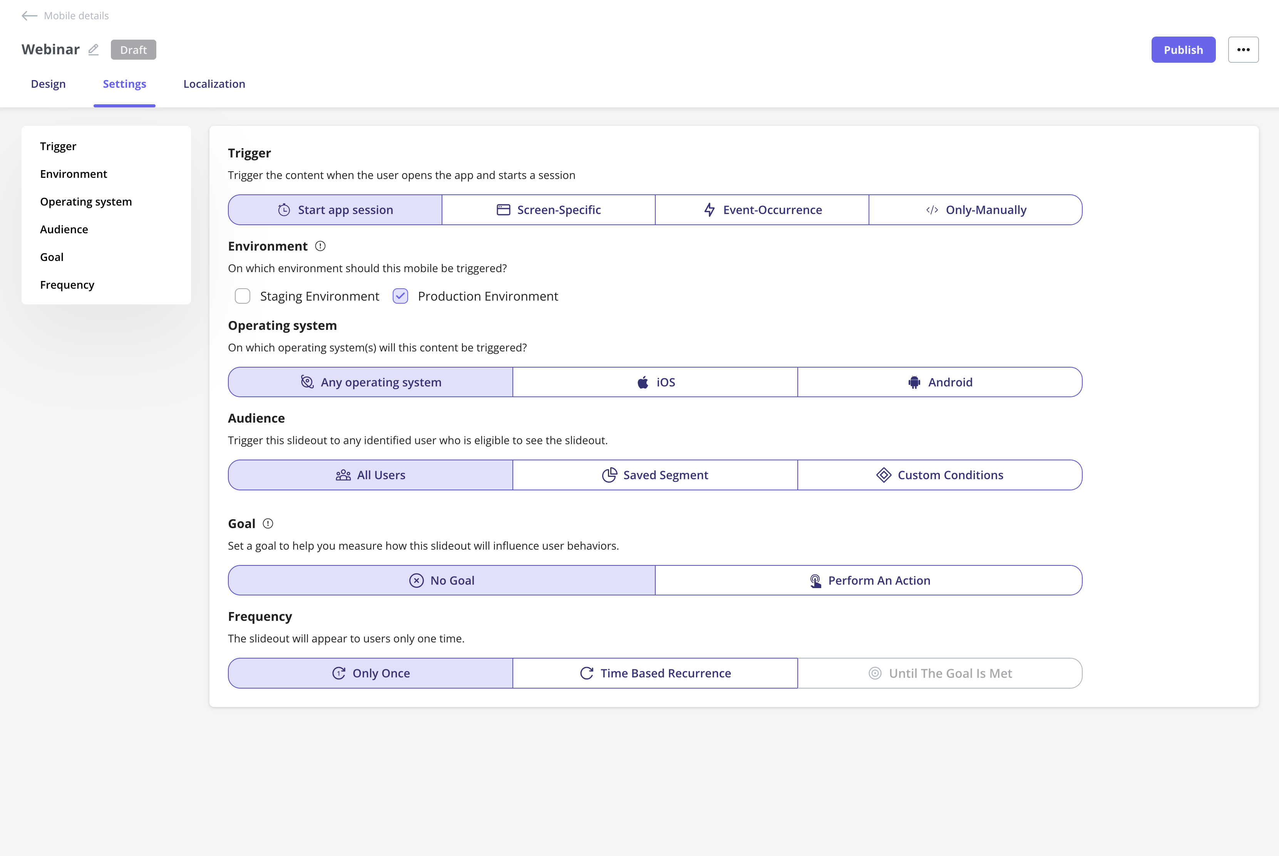Viewport: 1279px width, 856px height.
Task: Select the Screen-Specific trigger option
Action: pyautogui.click(x=548, y=210)
